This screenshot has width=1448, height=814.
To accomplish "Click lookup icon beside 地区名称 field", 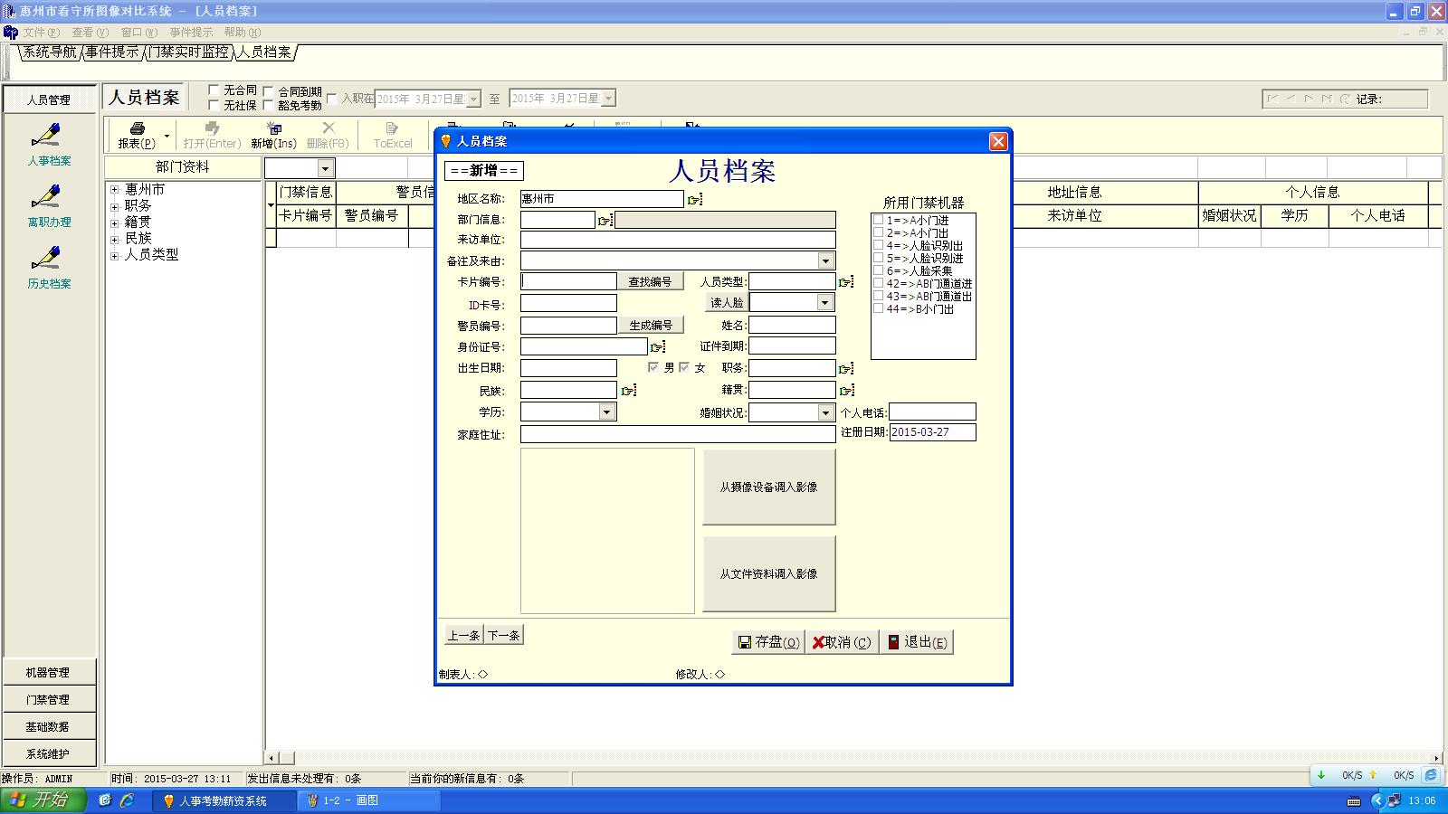I will pos(694,199).
